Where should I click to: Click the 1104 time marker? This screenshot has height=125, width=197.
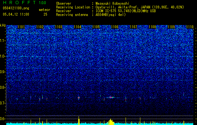click(78, 27)
